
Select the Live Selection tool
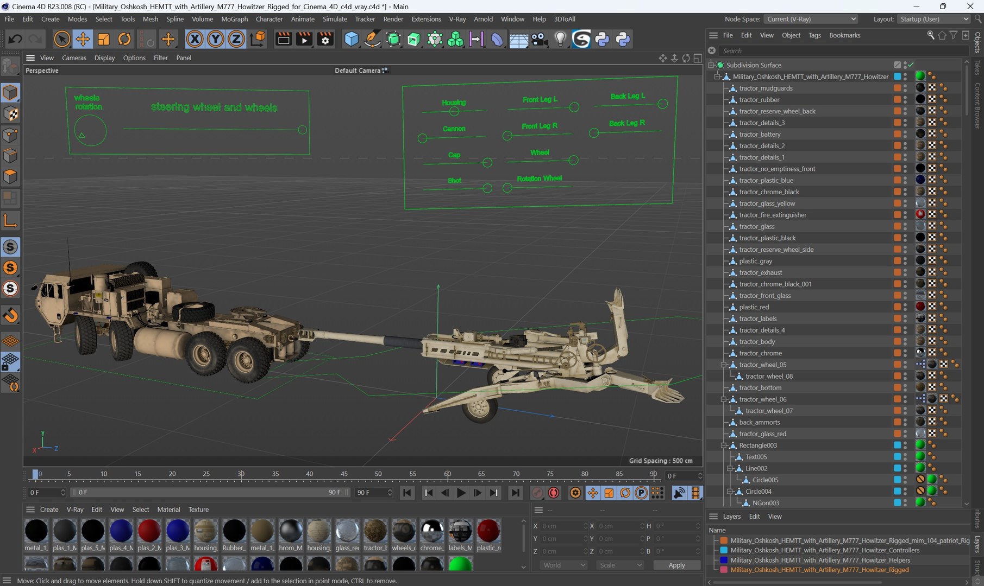click(x=62, y=39)
